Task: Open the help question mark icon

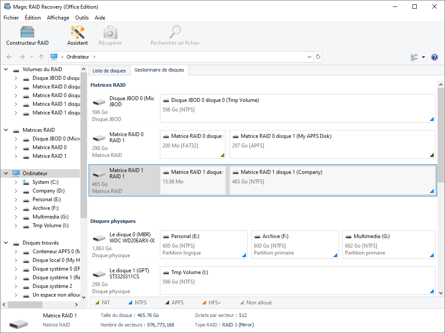Action: point(434,57)
